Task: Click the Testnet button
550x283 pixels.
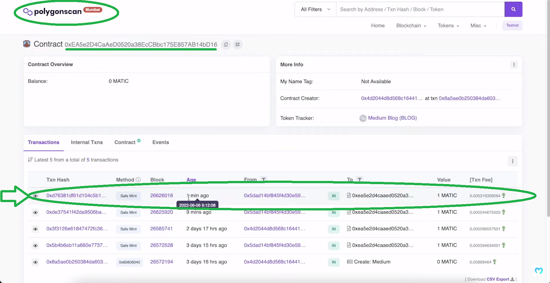Action: [512, 25]
